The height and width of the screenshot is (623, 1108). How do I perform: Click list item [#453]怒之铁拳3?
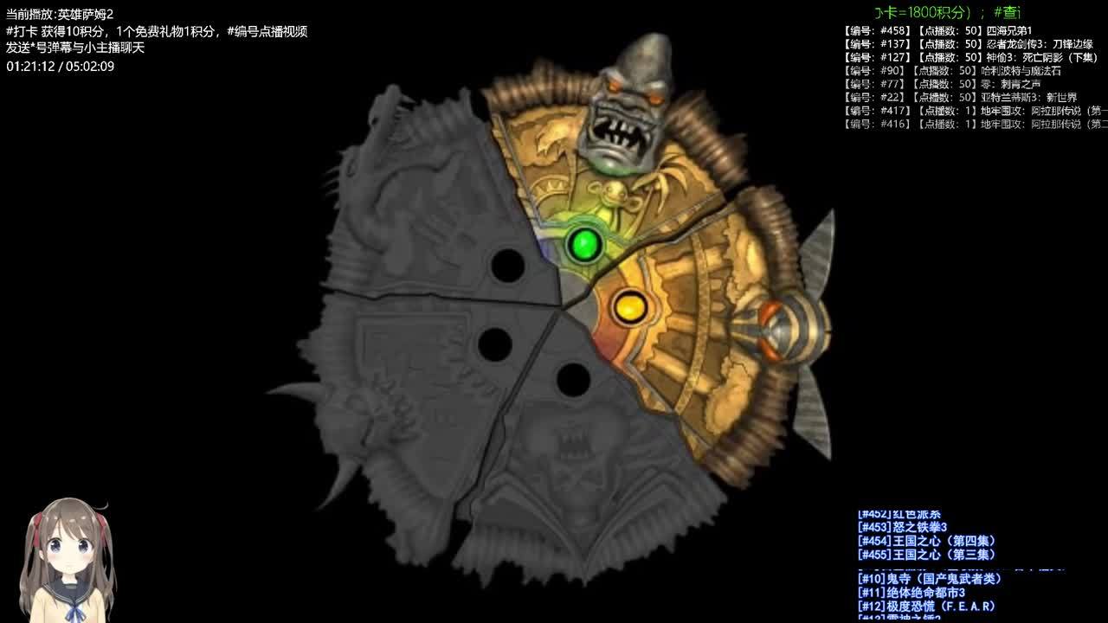click(902, 527)
